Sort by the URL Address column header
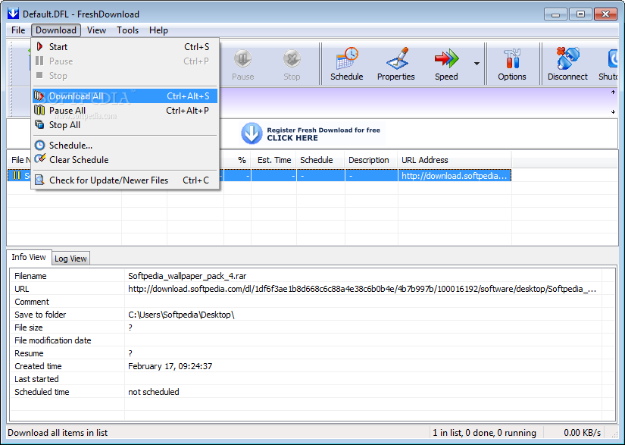 pyautogui.click(x=455, y=160)
